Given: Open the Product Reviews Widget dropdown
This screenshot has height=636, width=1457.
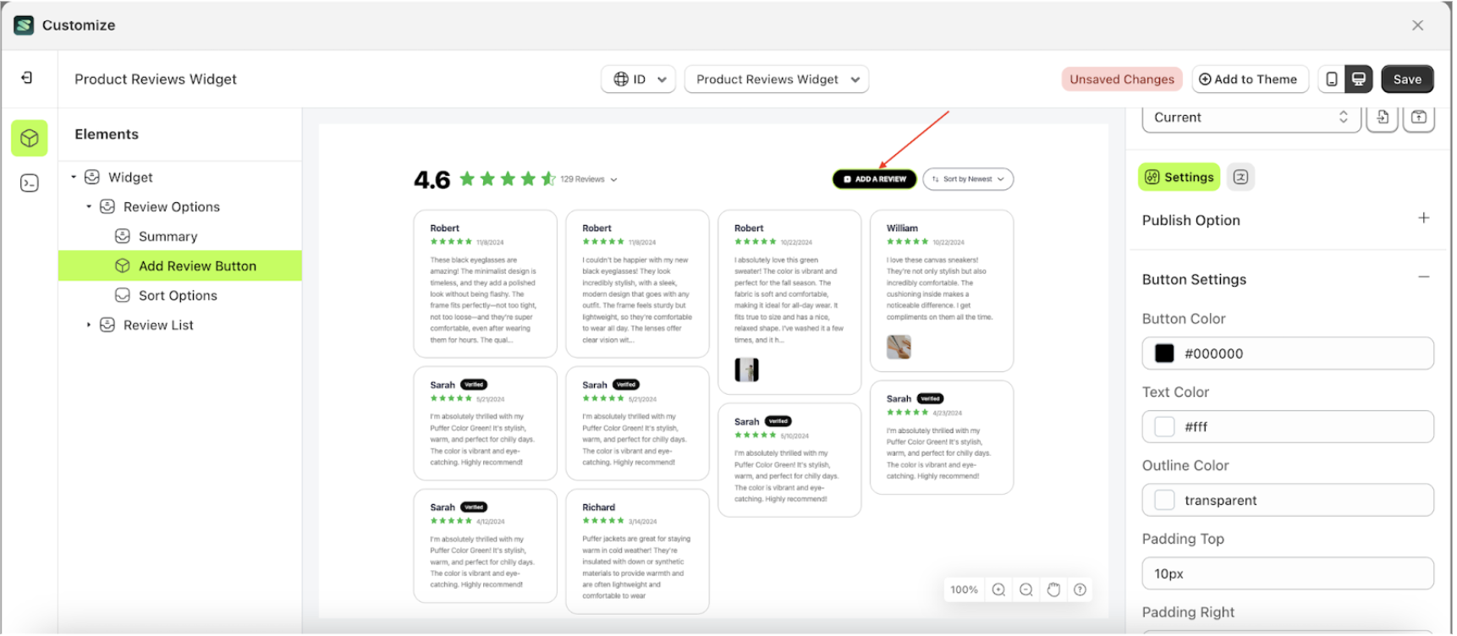Looking at the screenshot, I should tap(777, 79).
